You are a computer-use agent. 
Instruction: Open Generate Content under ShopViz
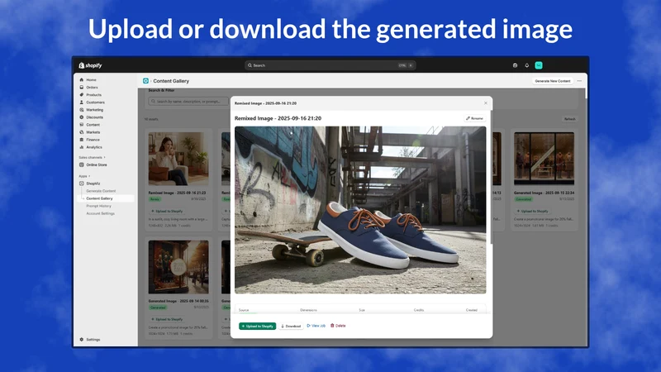pyautogui.click(x=101, y=191)
